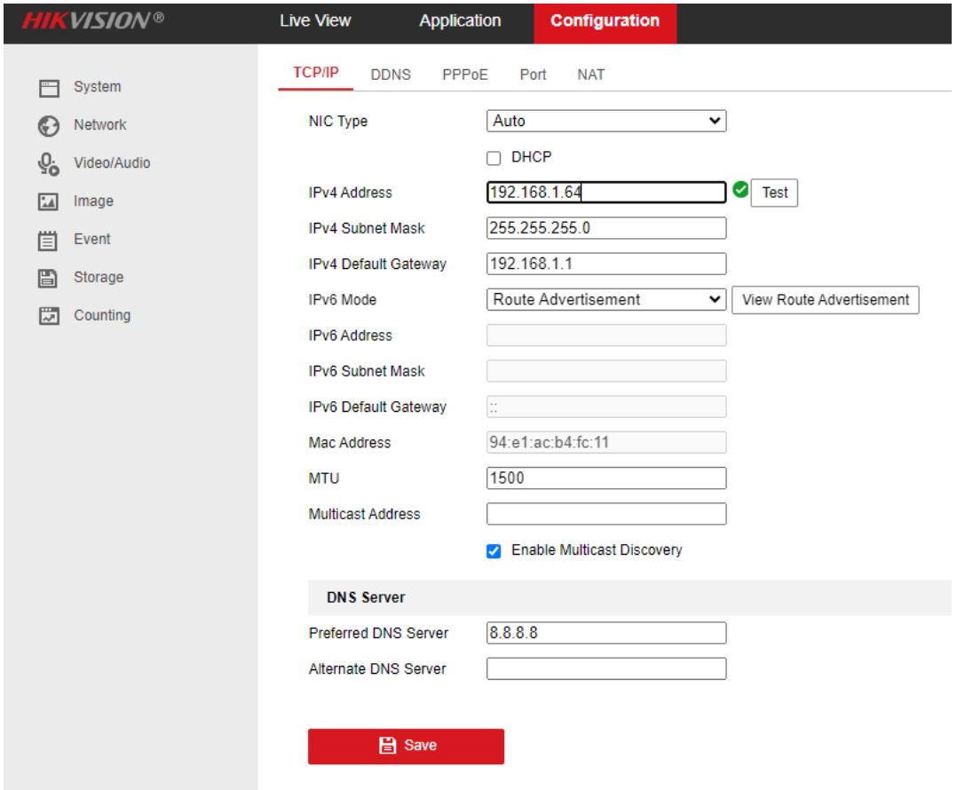Click the Image sidebar icon
This screenshot has width=957, height=790.
(x=48, y=201)
